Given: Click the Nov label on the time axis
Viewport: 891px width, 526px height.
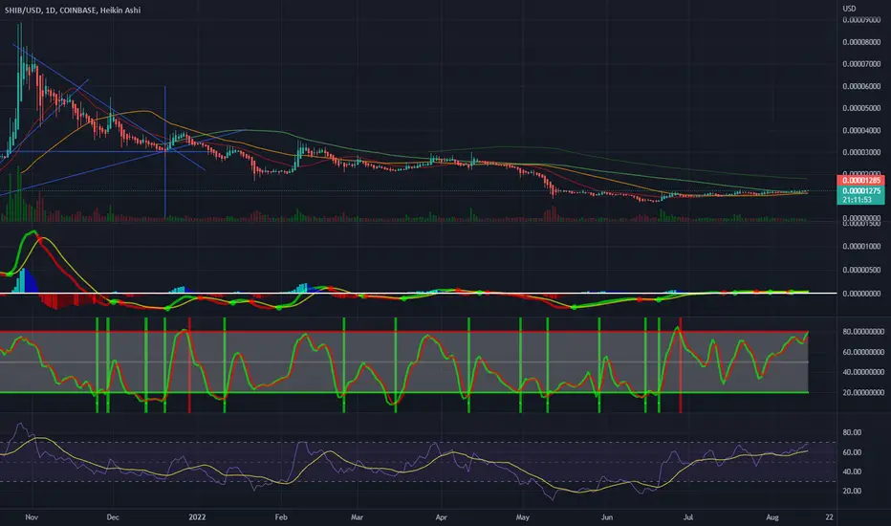Looking at the screenshot, I should (x=32, y=516).
